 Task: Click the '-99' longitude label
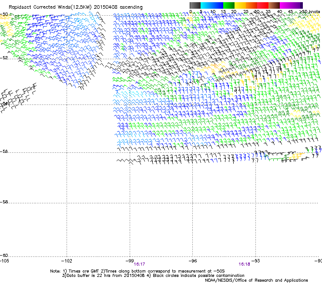click(x=130, y=261)
